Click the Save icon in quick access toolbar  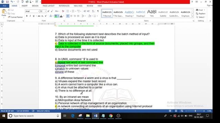(x=7, y=2)
